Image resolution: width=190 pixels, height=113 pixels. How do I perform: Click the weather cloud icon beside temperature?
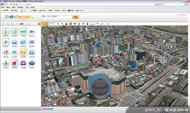click(97, 24)
